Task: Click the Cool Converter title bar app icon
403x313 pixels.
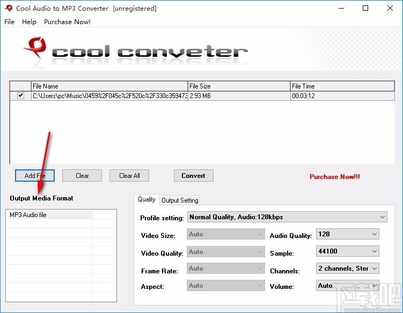Action: tap(9, 8)
